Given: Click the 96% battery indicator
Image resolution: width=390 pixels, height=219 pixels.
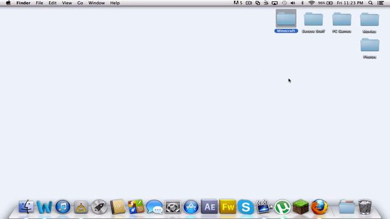Looking at the screenshot, I should (325, 3).
